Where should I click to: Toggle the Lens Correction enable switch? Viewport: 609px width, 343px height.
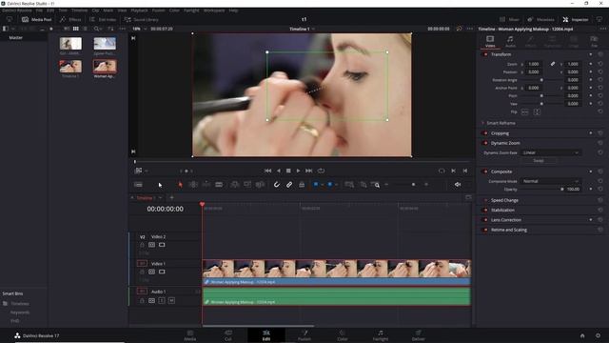coord(485,220)
